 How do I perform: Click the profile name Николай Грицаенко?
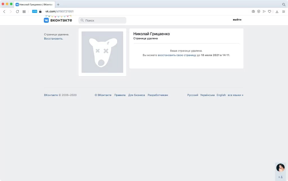pyautogui.click(x=152, y=34)
